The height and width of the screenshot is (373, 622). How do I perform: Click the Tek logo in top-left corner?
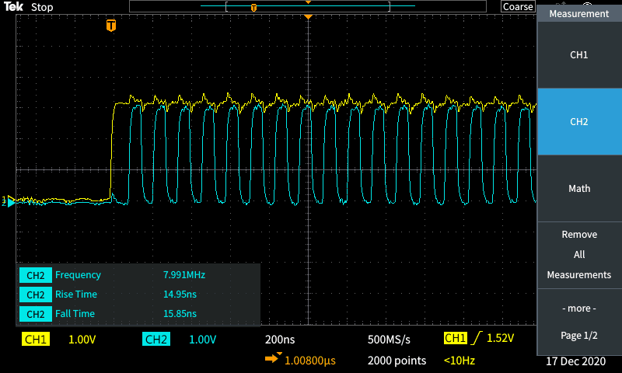[13, 7]
